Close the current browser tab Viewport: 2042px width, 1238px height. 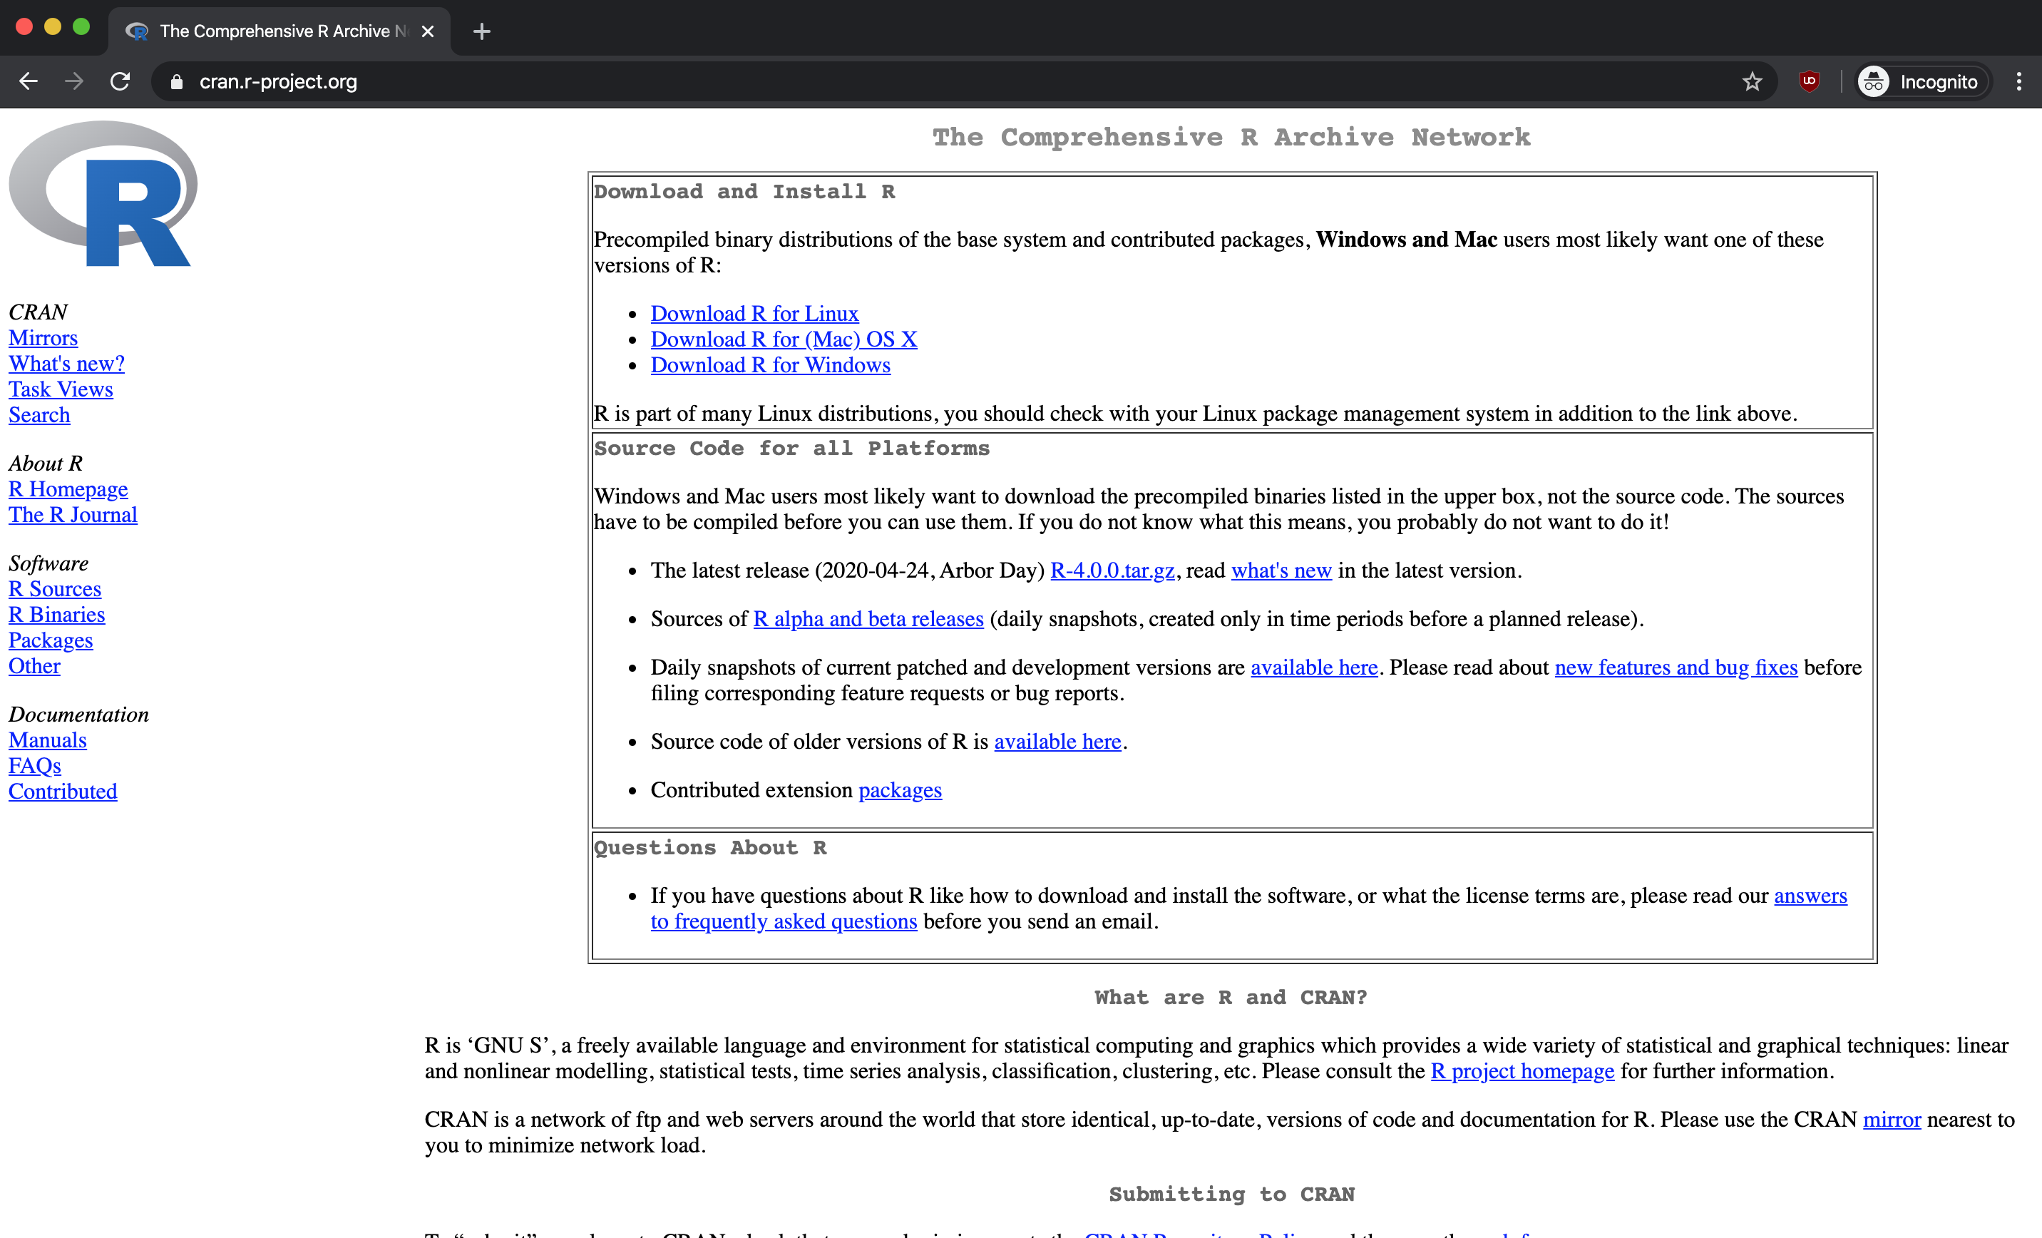point(428,31)
